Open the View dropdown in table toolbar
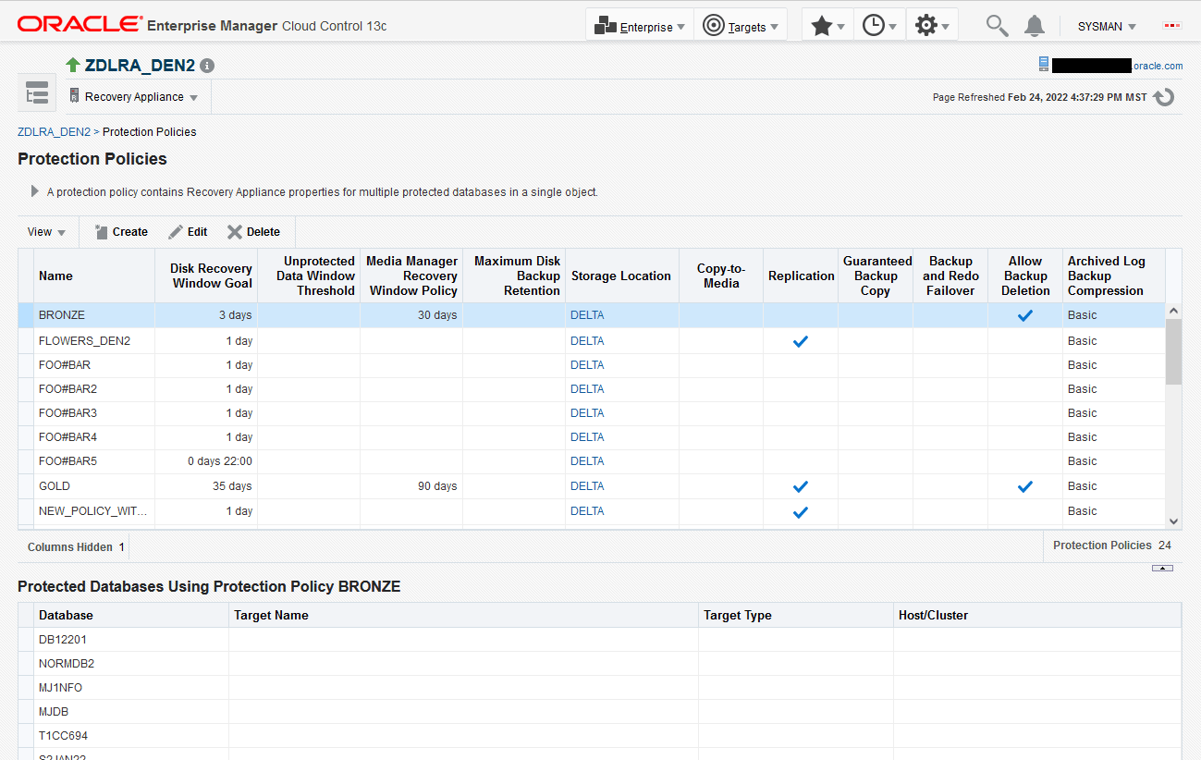This screenshot has width=1201, height=760. tap(46, 232)
